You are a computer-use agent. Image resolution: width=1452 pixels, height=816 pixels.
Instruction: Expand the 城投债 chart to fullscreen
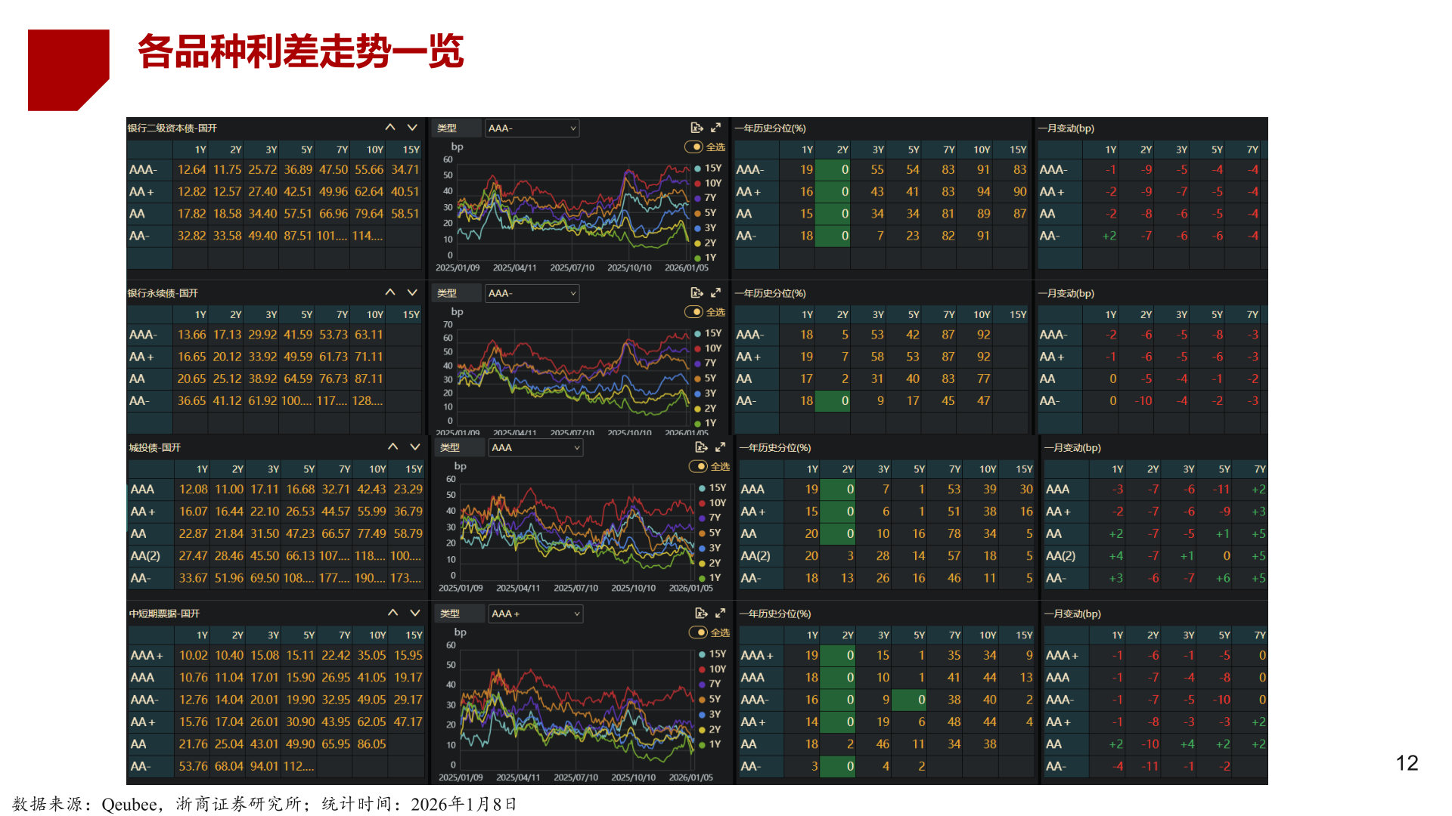[x=721, y=447]
